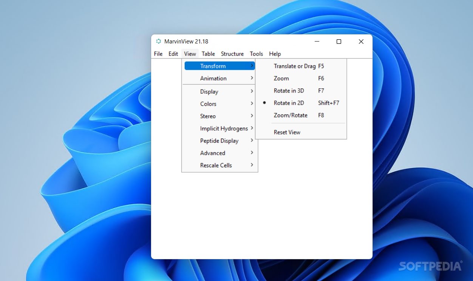Image resolution: width=473 pixels, height=281 pixels.
Task: Minimize the MarvinView window
Action: coord(317,42)
